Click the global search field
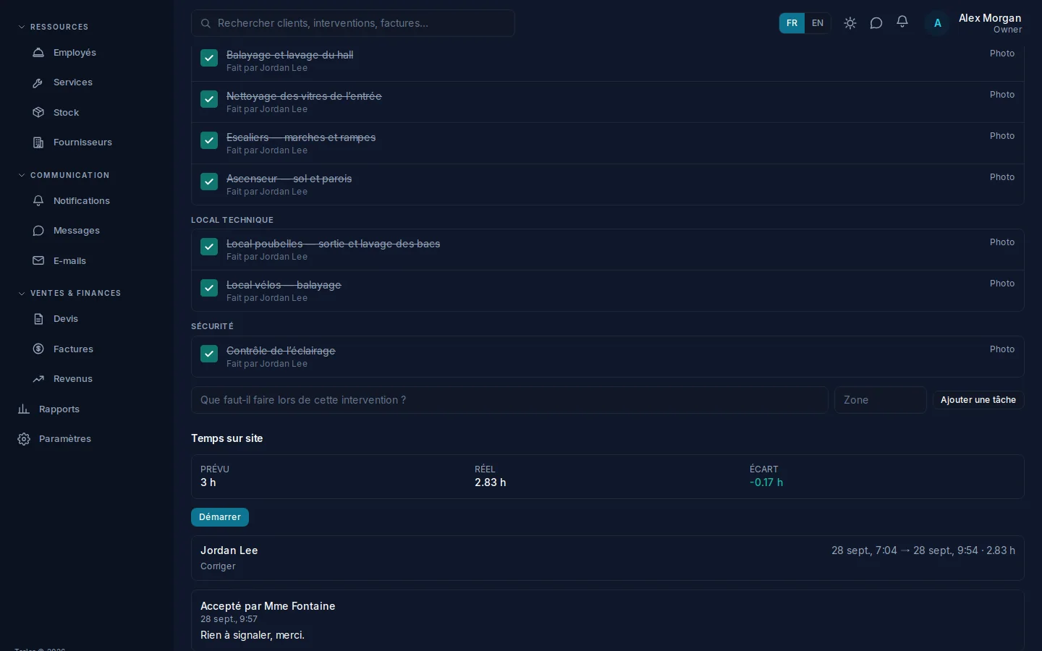Image resolution: width=1042 pixels, height=651 pixels. click(x=353, y=23)
